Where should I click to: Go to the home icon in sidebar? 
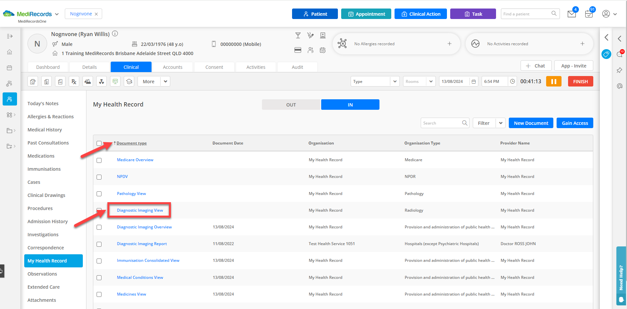[9, 52]
